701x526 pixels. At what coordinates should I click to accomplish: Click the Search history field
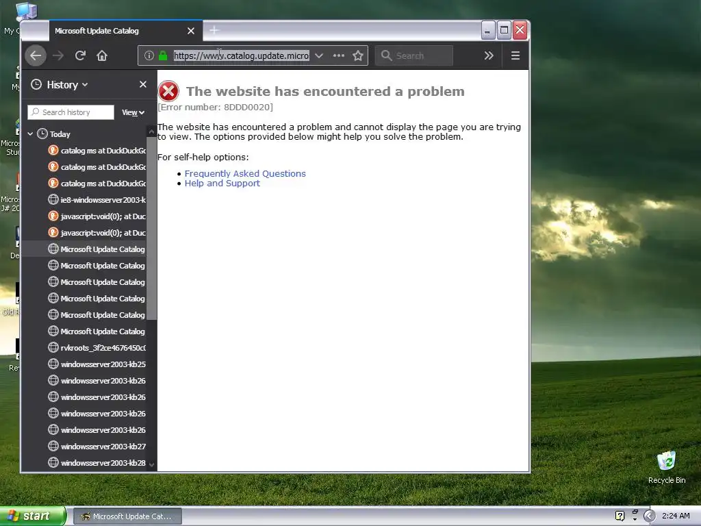(71, 112)
